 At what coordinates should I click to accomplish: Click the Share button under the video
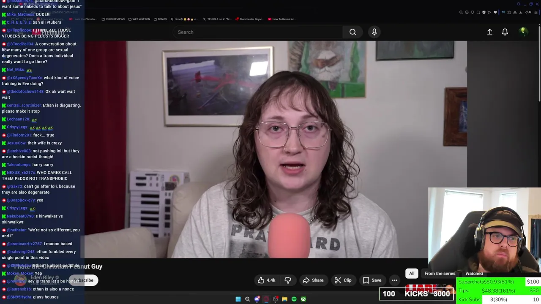313,280
